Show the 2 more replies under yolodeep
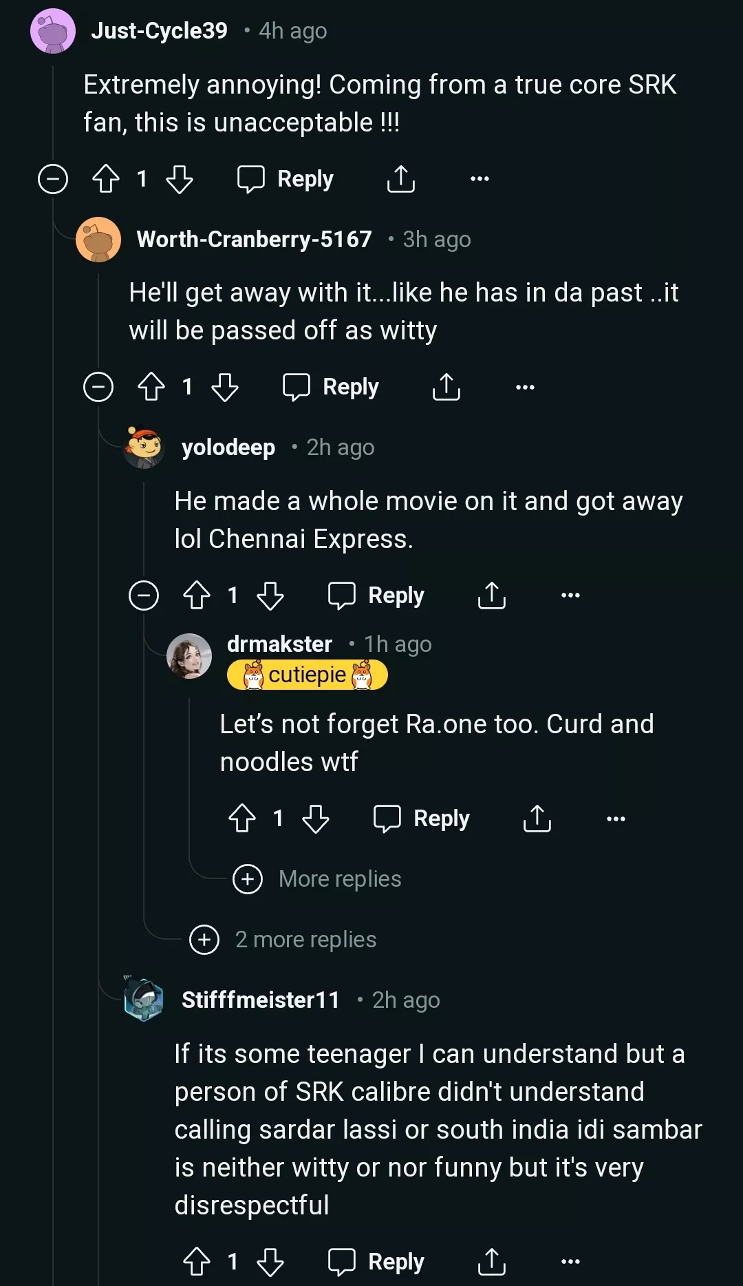Image resolution: width=743 pixels, height=1286 pixels. [285, 939]
